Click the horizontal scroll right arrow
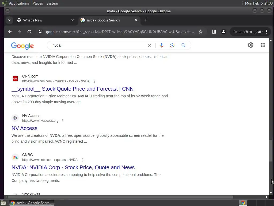The width and height of the screenshot is (274, 206). [267, 197]
